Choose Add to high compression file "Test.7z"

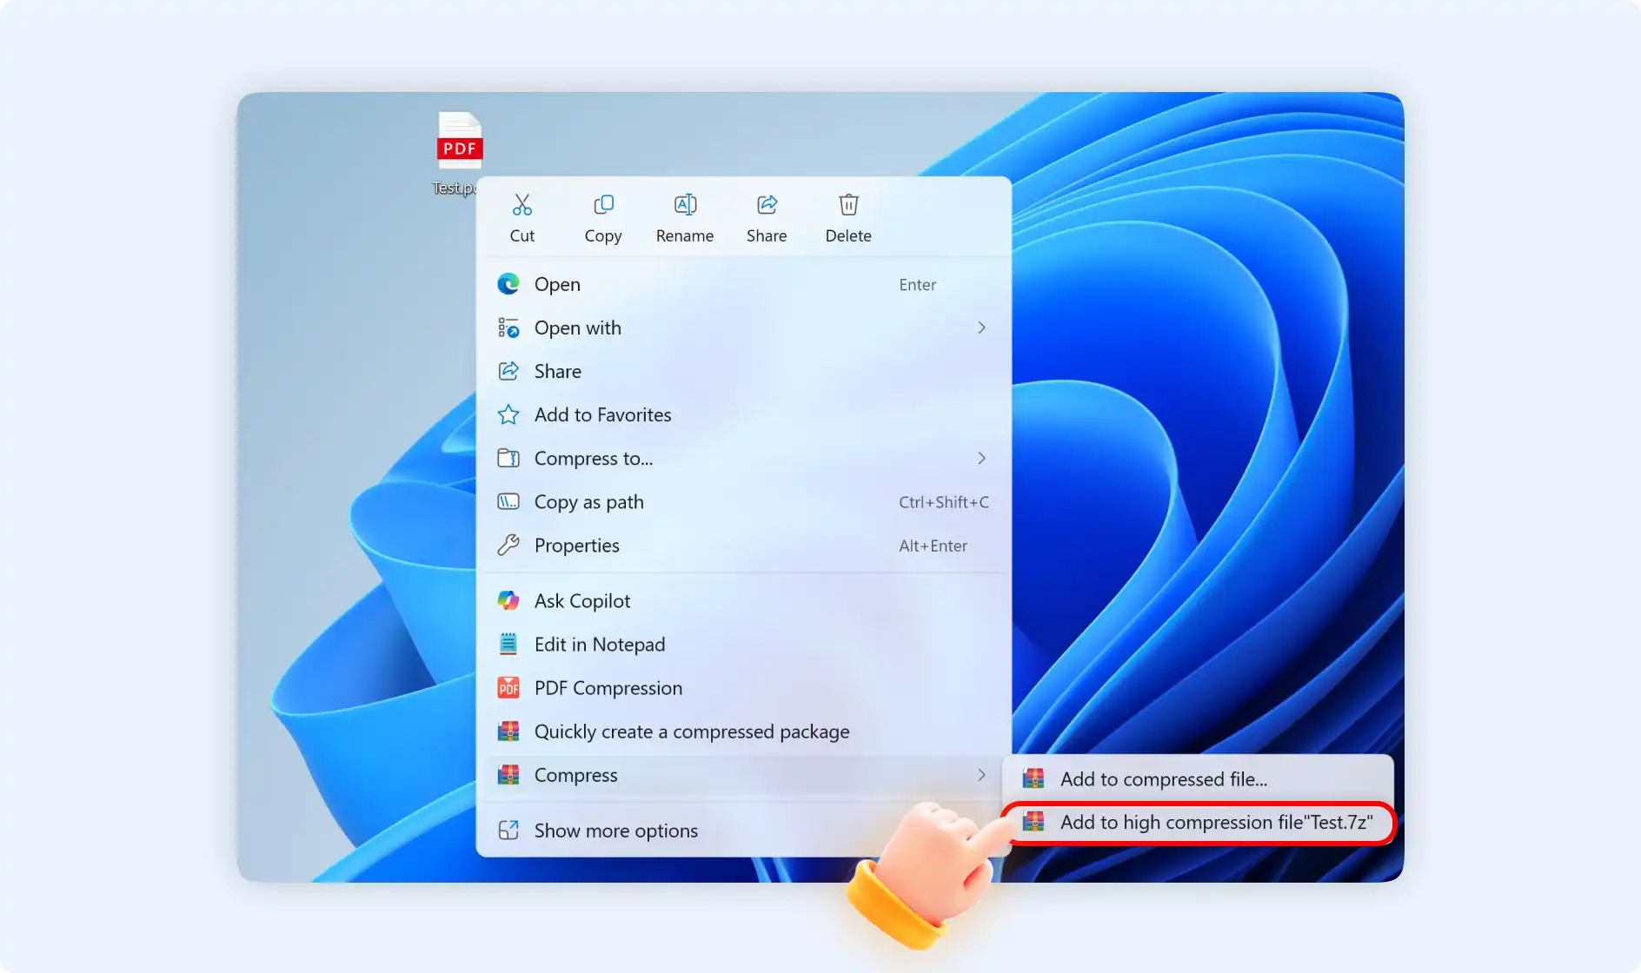tap(1198, 822)
